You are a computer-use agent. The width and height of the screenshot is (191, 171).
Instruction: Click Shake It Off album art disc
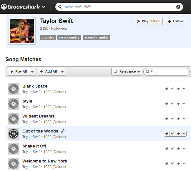coord(14,149)
